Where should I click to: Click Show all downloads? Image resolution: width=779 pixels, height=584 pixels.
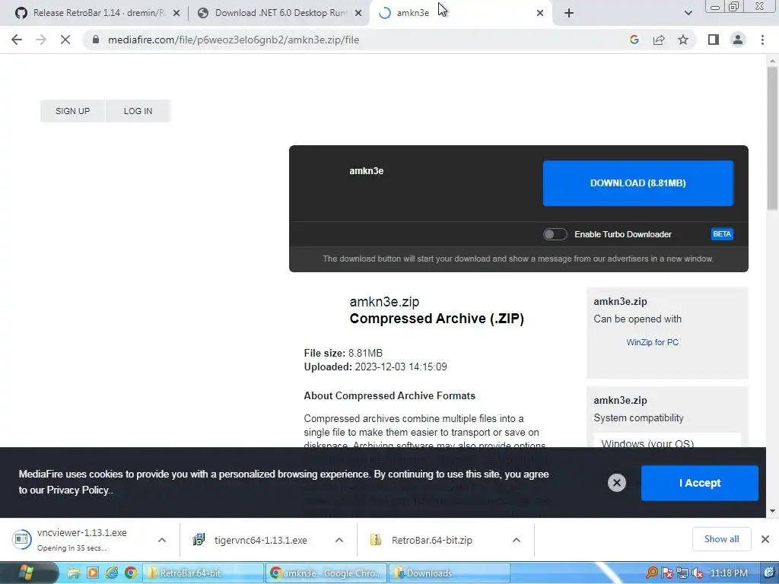pyautogui.click(x=721, y=539)
